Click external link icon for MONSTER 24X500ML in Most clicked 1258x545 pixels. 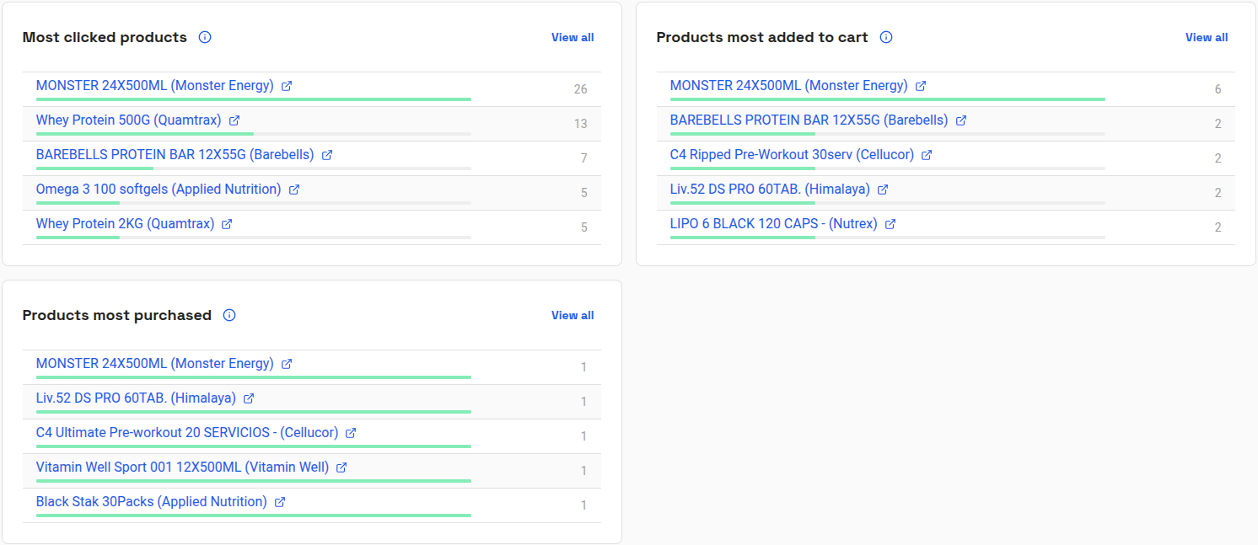coord(287,86)
